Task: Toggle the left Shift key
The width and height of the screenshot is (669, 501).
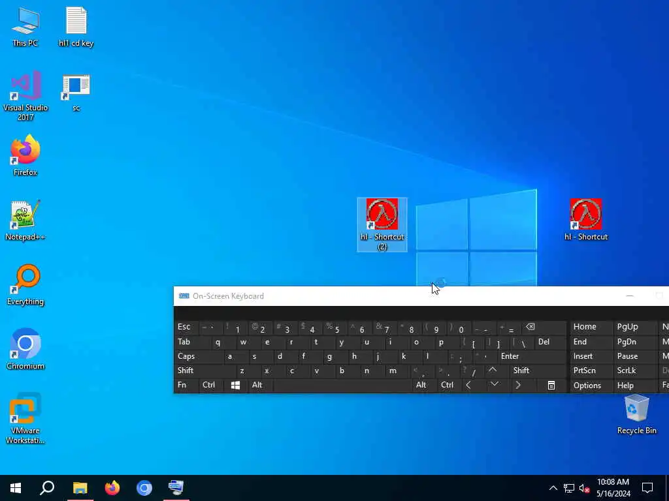Action: click(x=204, y=371)
